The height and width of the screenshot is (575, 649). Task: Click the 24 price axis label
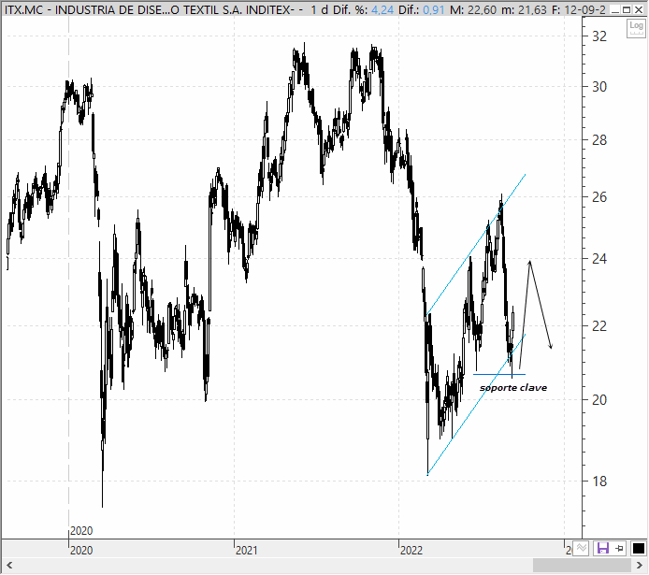(x=599, y=259)
